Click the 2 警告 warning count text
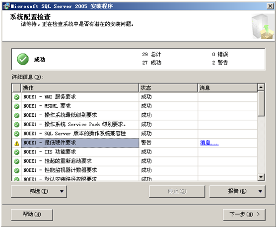The height and width of the screenshot is (228, 277). [220, 63]
